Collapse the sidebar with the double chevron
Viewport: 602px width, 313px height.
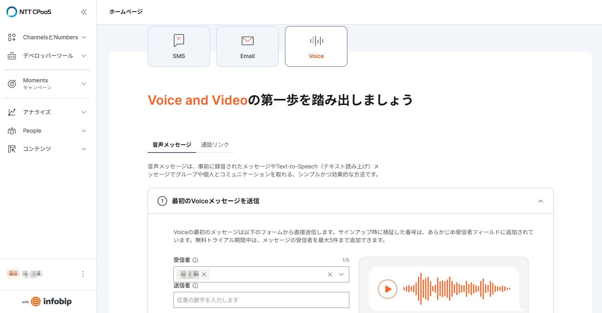click(x=84, y=12)
